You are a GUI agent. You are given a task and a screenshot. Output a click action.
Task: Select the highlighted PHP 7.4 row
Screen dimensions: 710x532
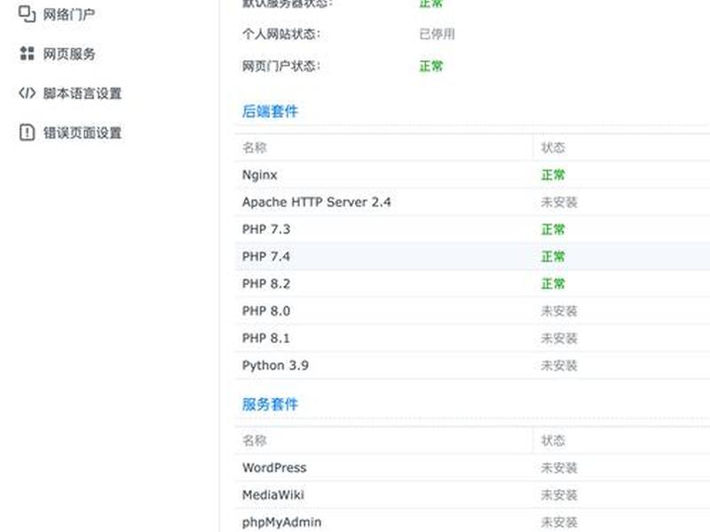point(472,256)
